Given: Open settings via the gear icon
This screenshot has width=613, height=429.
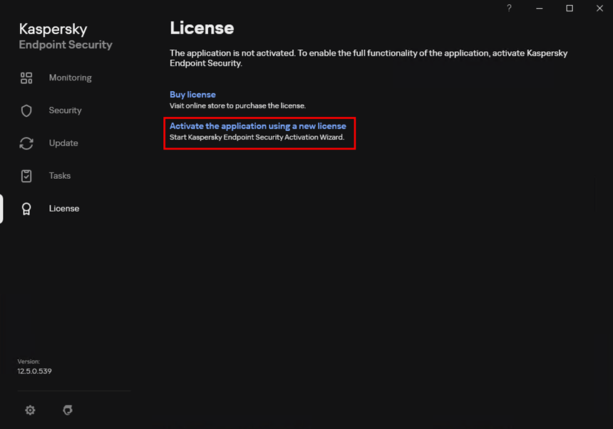Looking at the screenshot, I should [30, 410].
